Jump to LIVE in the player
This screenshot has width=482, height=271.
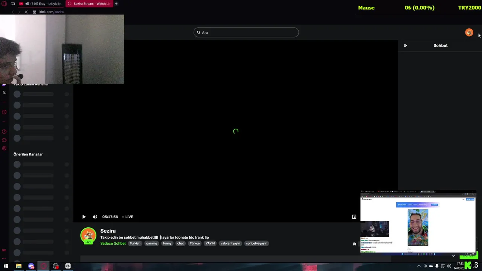[x=128, y=217]
